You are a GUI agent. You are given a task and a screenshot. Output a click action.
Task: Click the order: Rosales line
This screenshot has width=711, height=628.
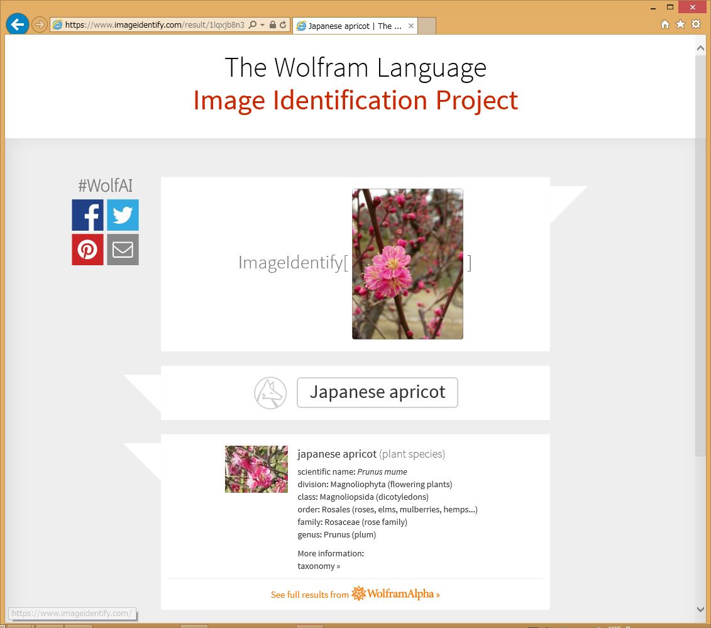[387, 509]
